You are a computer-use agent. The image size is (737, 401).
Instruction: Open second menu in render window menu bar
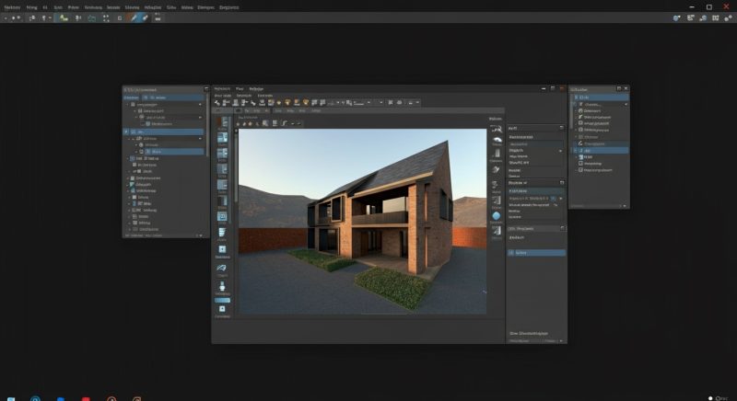(x=240, y=88)
